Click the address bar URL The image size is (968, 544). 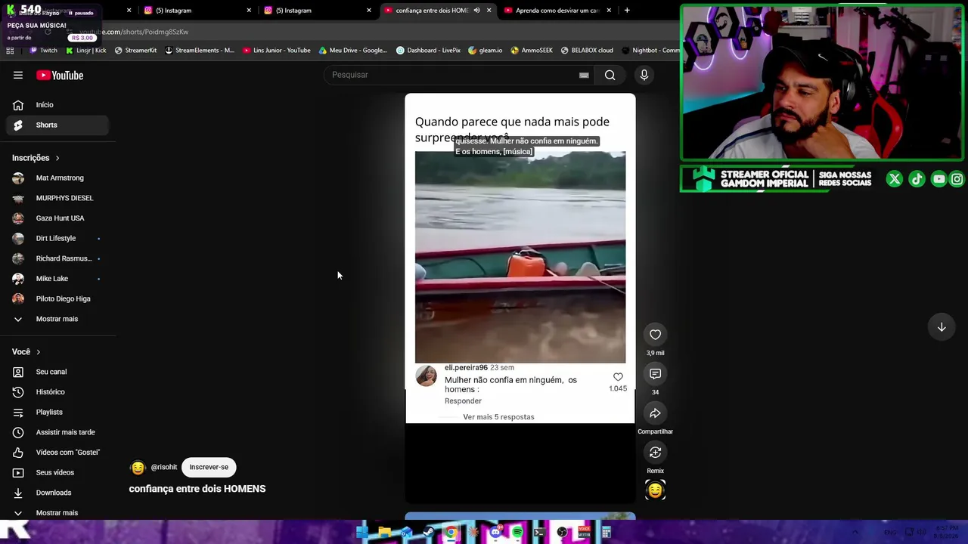[134, 32]
